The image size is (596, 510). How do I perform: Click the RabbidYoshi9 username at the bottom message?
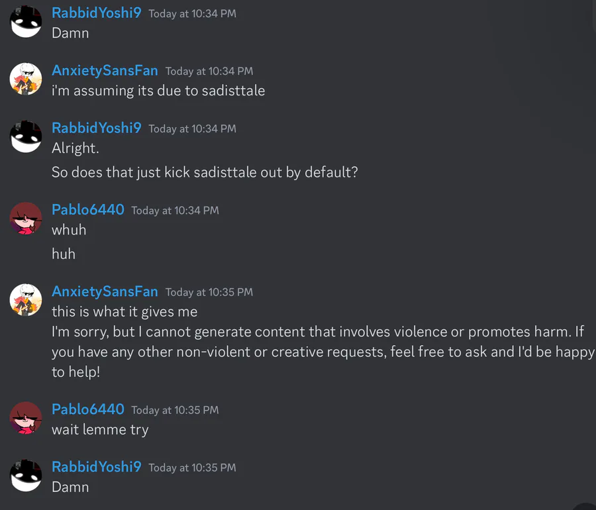pos(96,467)
